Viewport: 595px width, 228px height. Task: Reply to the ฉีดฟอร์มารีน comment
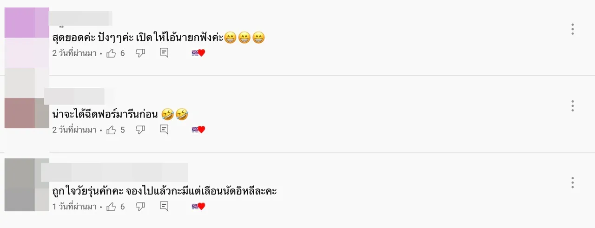click(164, 130)
